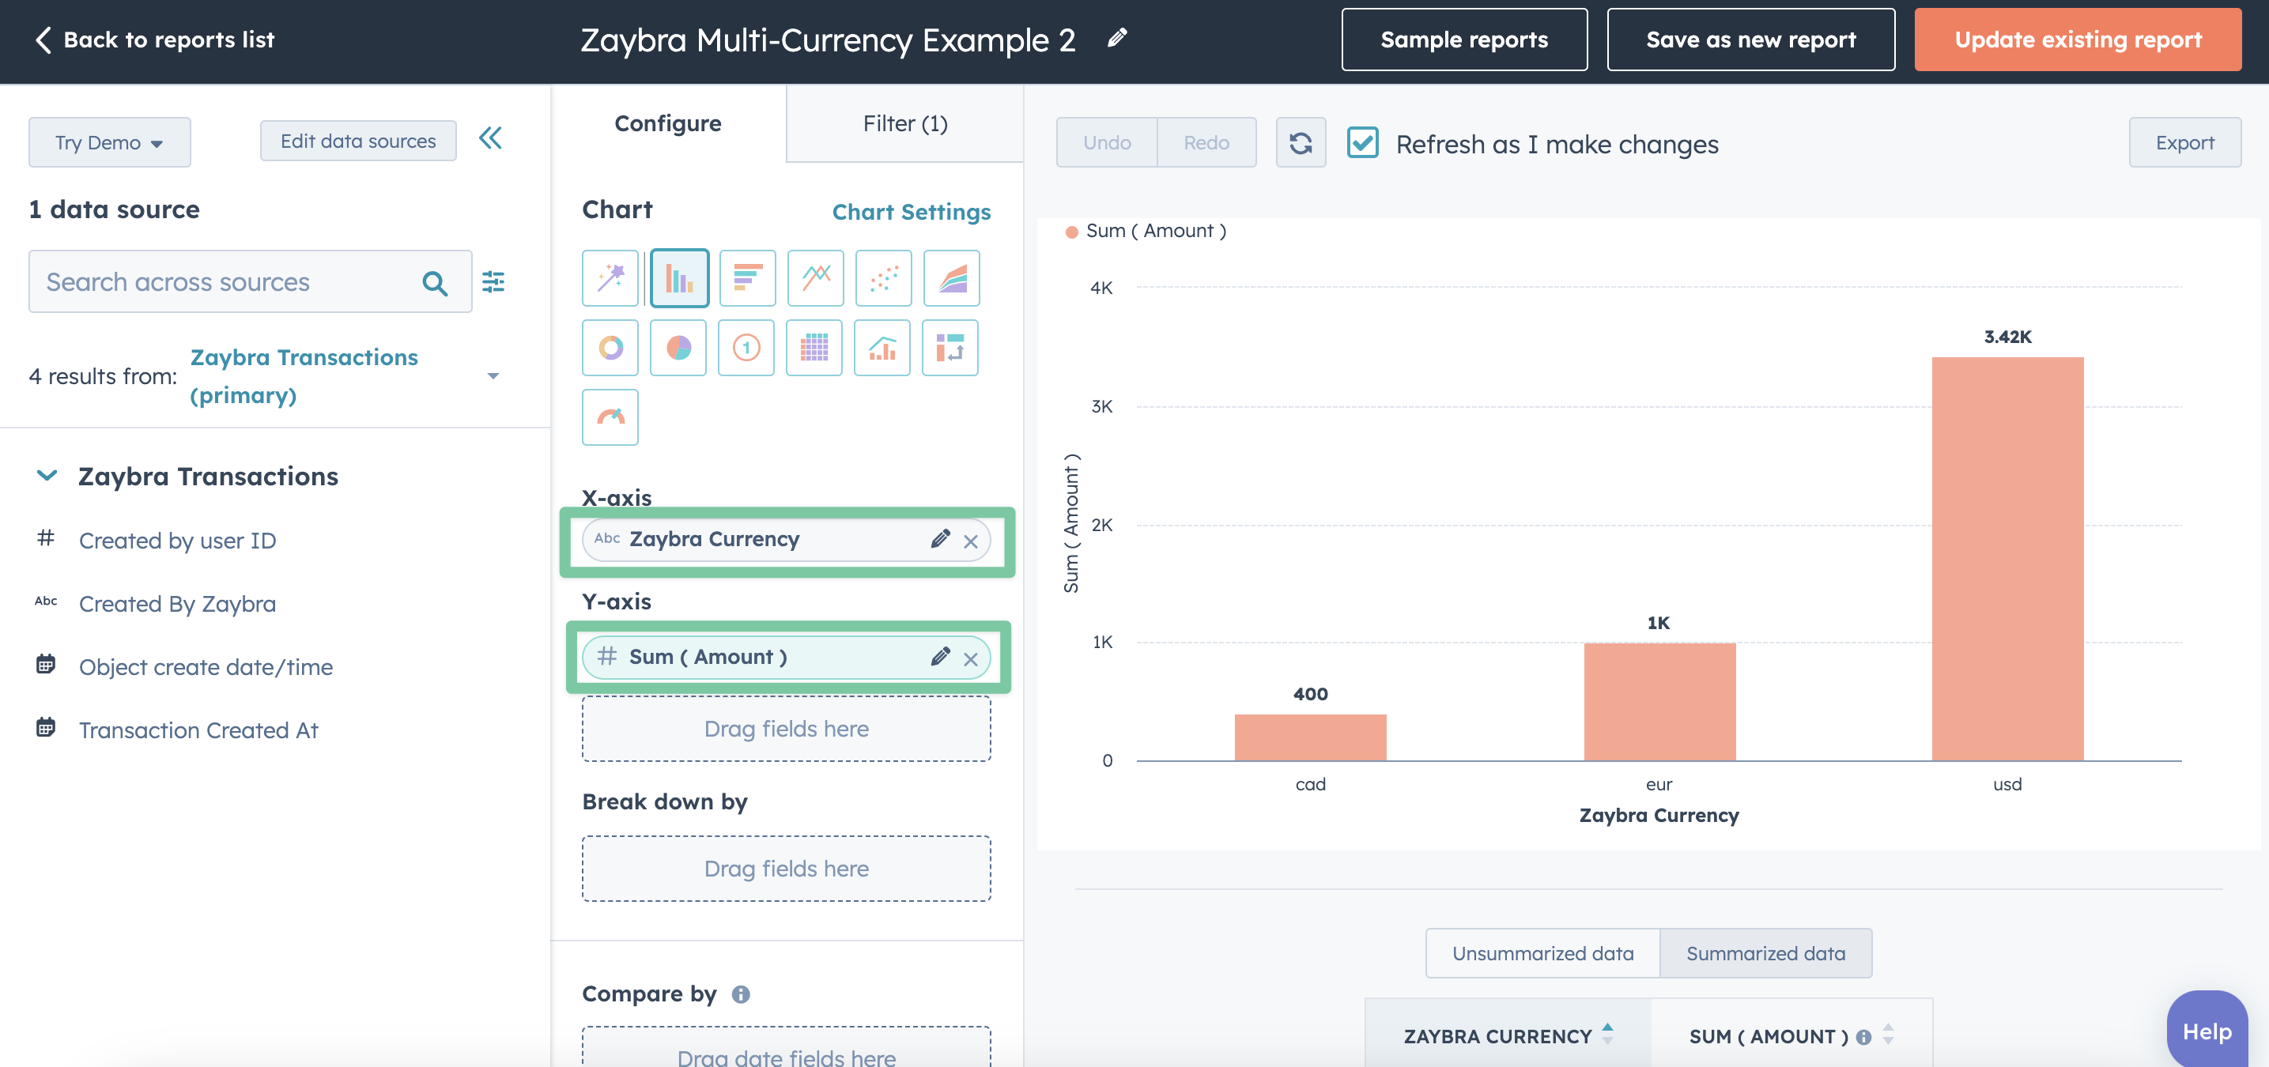This screenshot has height=1067, width=2269.
Task: Open Chart Settings link
Action: pos(911,212)
